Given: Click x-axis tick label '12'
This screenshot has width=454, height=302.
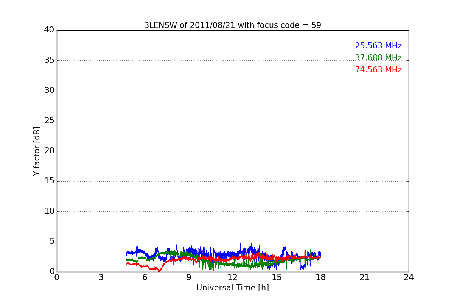Looking at the screenshot, I should coord(233,277).
